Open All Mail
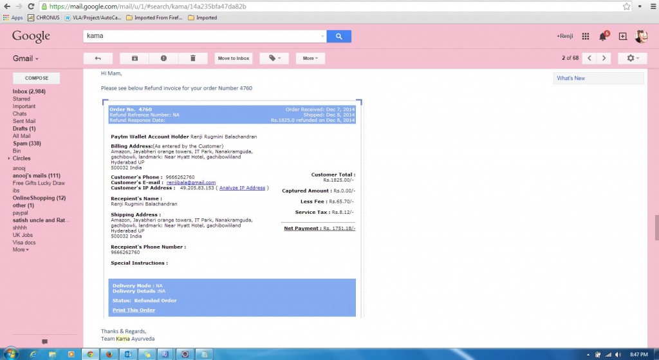659x360 pixels. click(x=21, y=136)
